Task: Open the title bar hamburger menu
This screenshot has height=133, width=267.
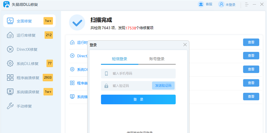Action: pos(247,4)
